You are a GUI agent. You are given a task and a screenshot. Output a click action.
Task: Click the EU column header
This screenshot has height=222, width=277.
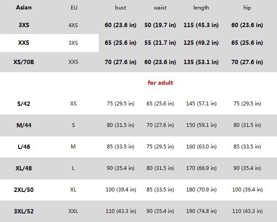point(74,8)
